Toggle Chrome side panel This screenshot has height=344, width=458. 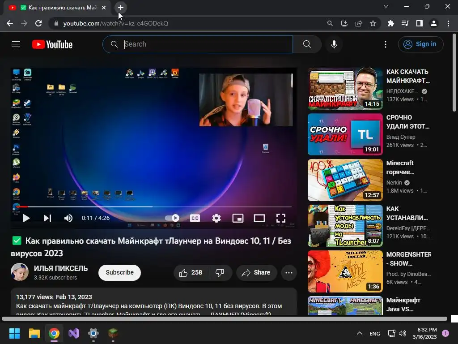(420, 23)
